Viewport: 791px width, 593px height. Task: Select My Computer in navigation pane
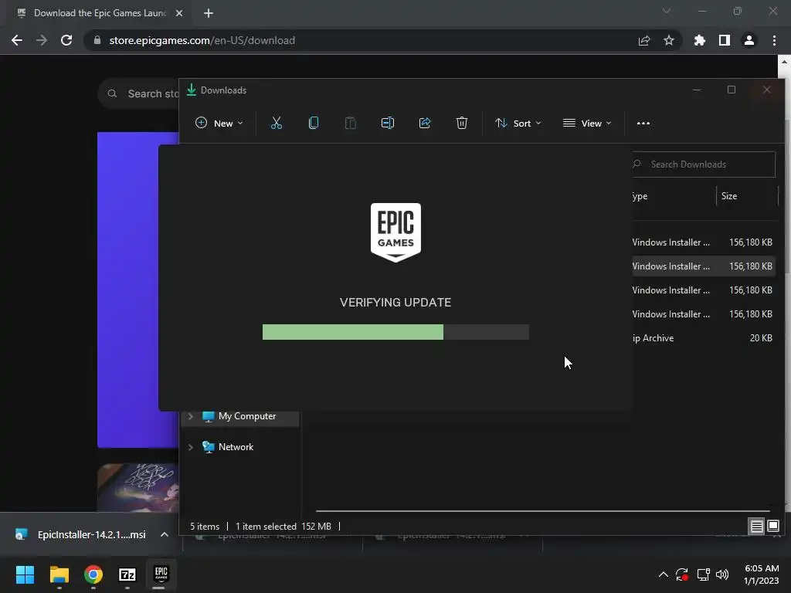point(246,416)
